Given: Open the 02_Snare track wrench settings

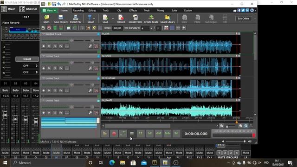Looking at the screenshot, I should [90, 68].
